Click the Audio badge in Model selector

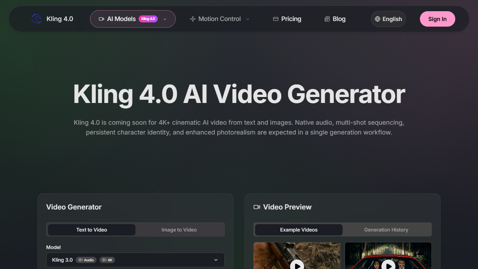[86, 260]
